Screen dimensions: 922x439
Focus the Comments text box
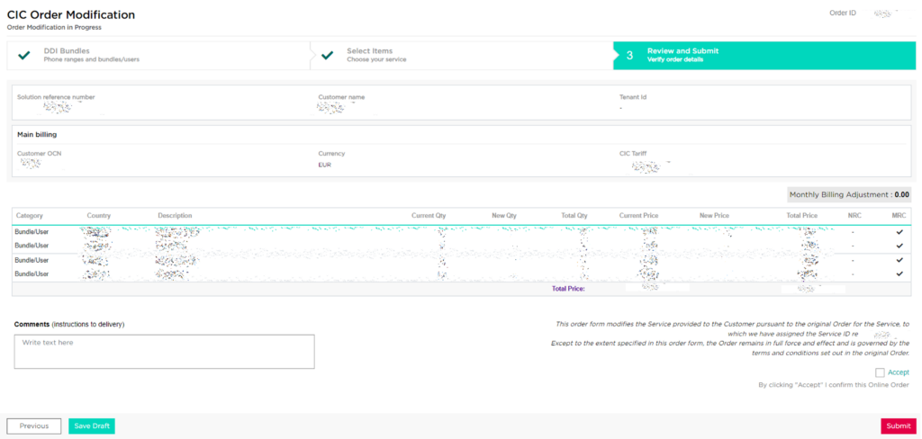coord(164,352)
